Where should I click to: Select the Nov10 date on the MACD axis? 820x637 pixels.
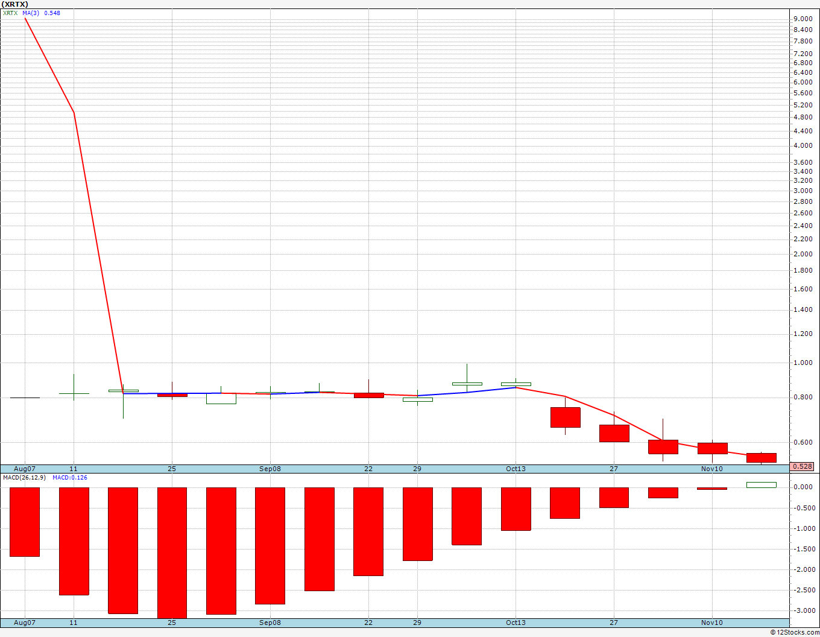tap(712, 623)
